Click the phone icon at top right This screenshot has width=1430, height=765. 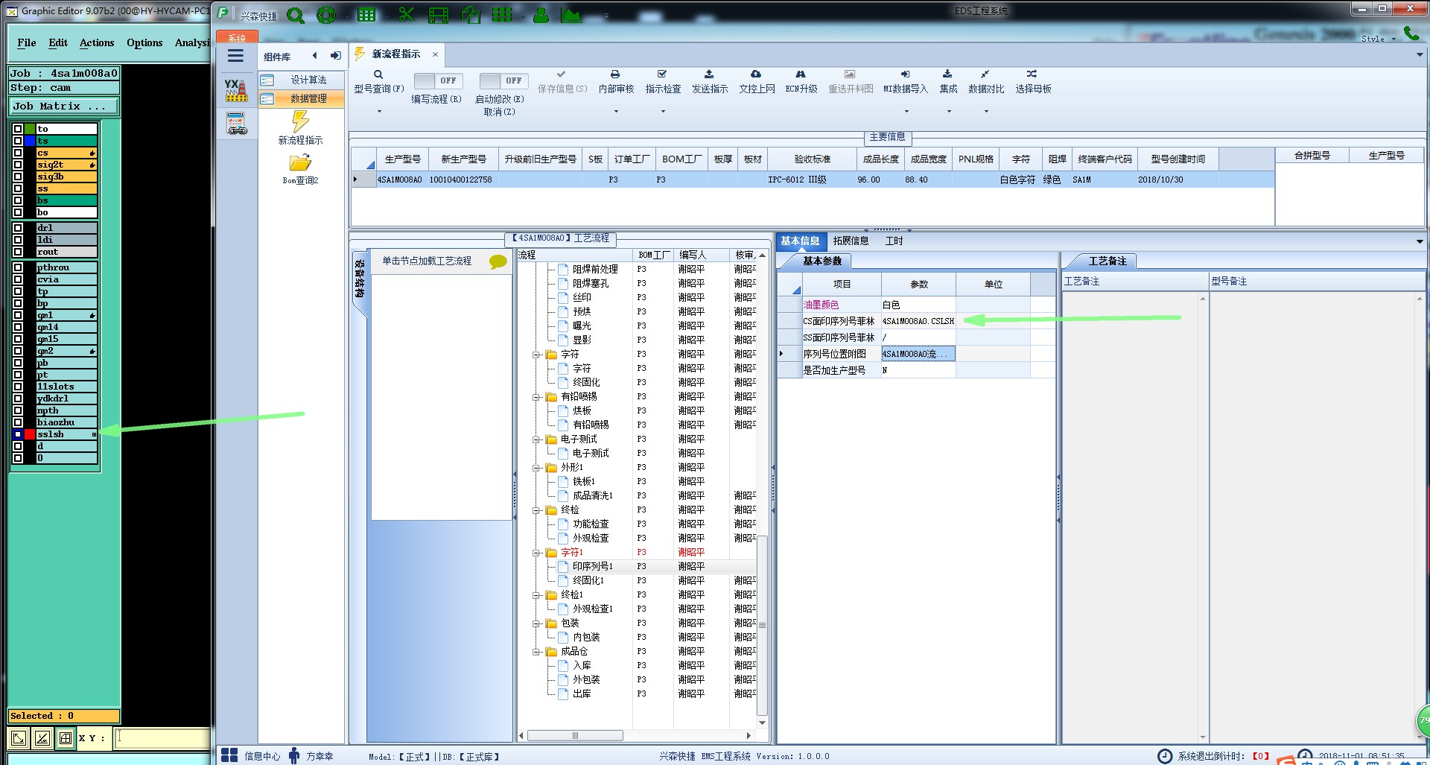point(1411,34)
